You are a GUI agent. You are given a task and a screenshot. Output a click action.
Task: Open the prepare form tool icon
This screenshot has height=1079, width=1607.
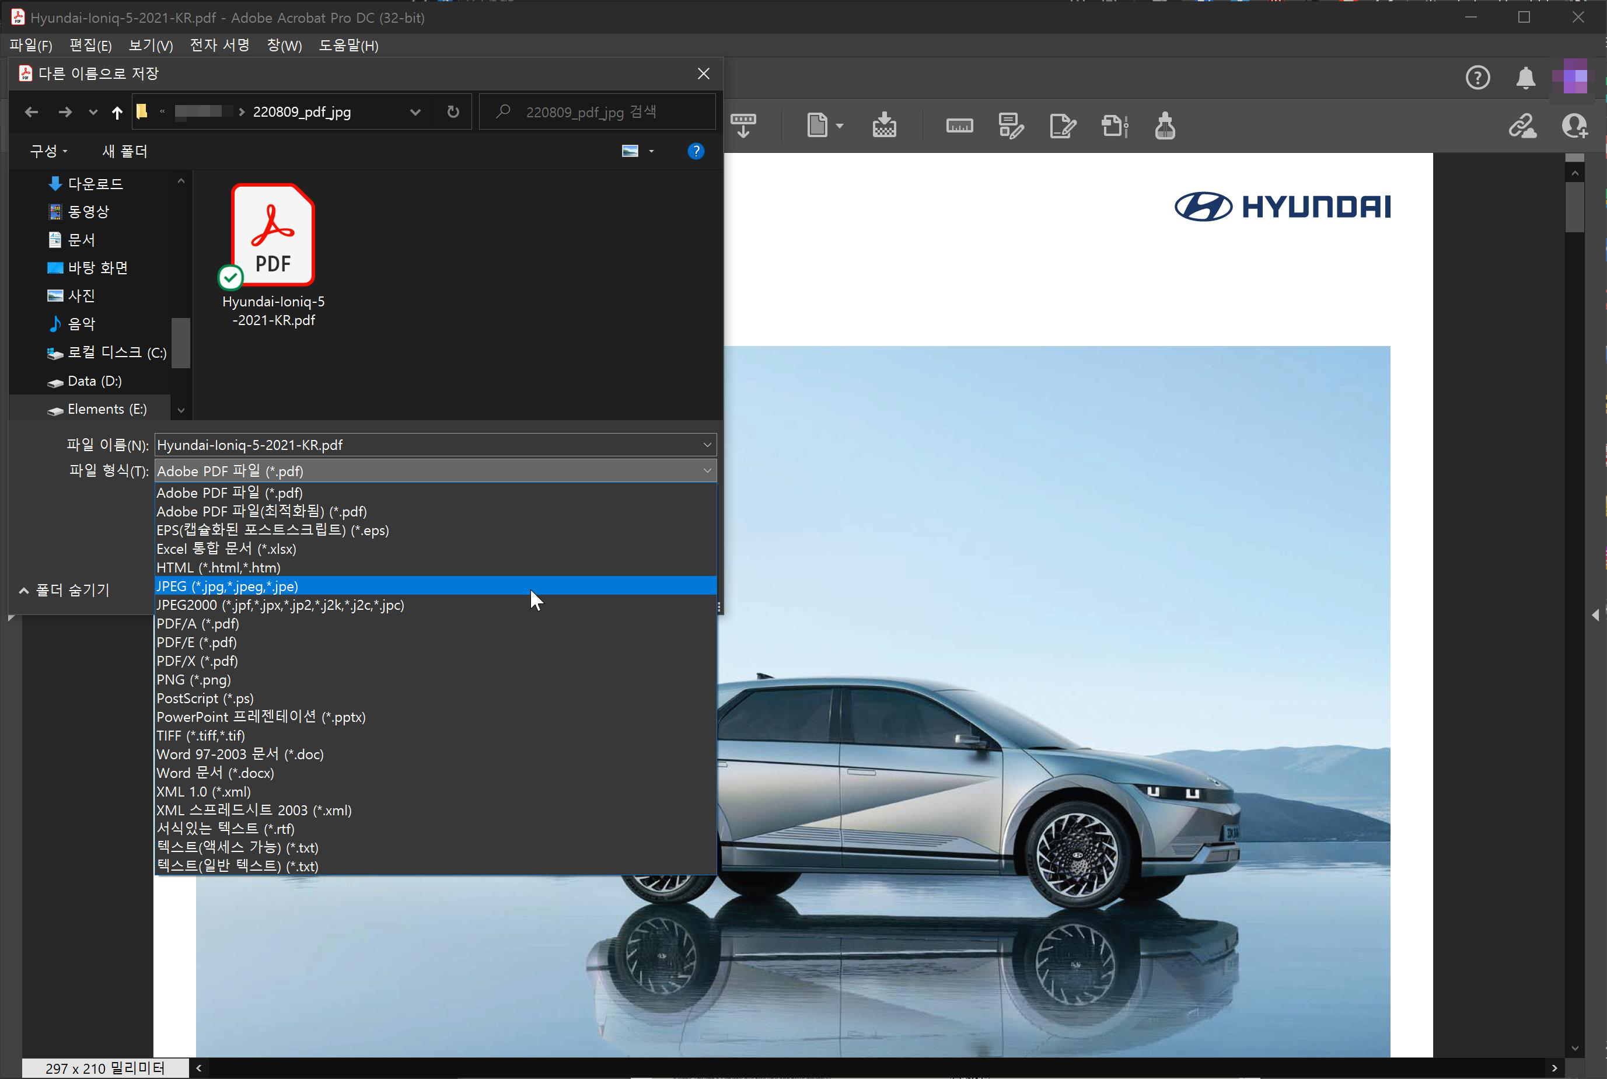(x=1011, y=126)
